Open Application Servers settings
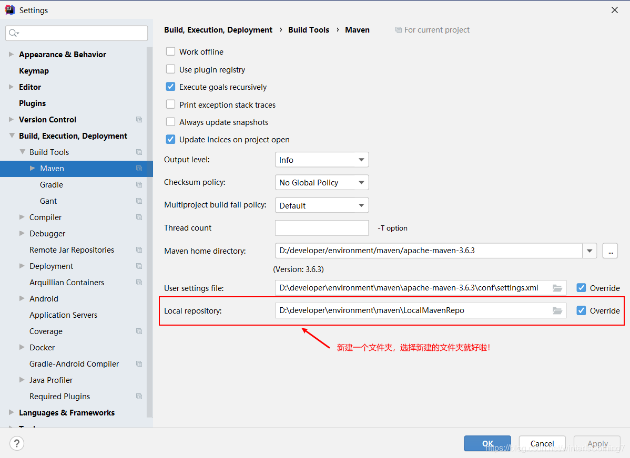 (64, 315)
